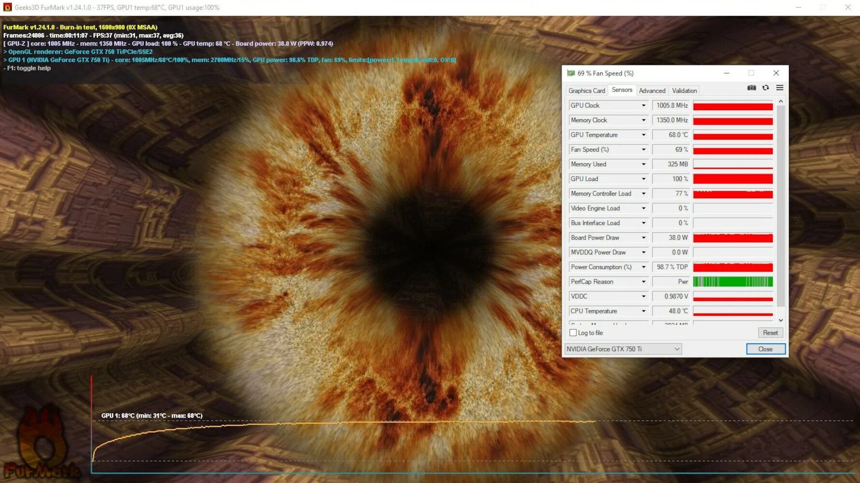This screenshot has height=483, width=860.
Task: Close the FurMark window
Action: point(847,7)
